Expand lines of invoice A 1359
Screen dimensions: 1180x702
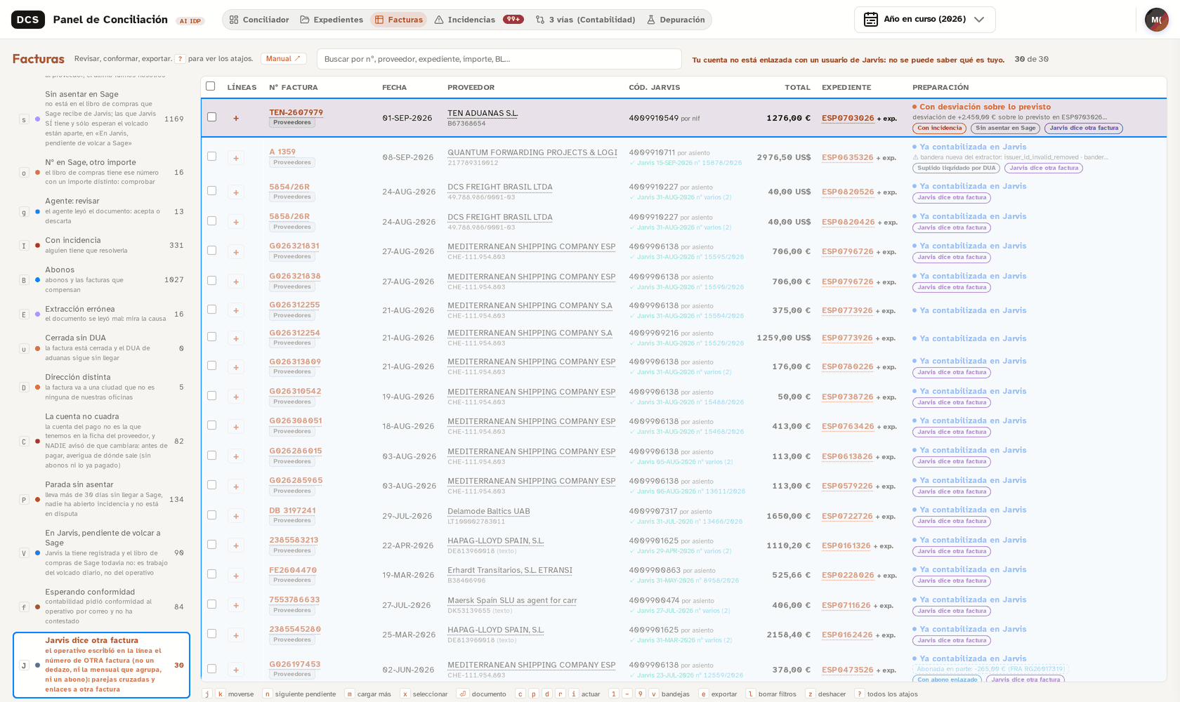[x=236, y=158]
